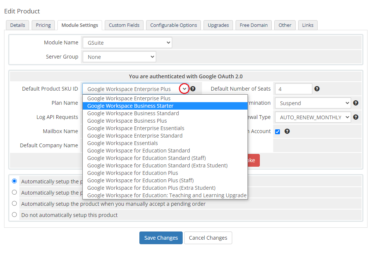This screenshot has height=274, width=372.
Task: Pick Google Workspace Enterprise Standard option
Action: (165, 136)
